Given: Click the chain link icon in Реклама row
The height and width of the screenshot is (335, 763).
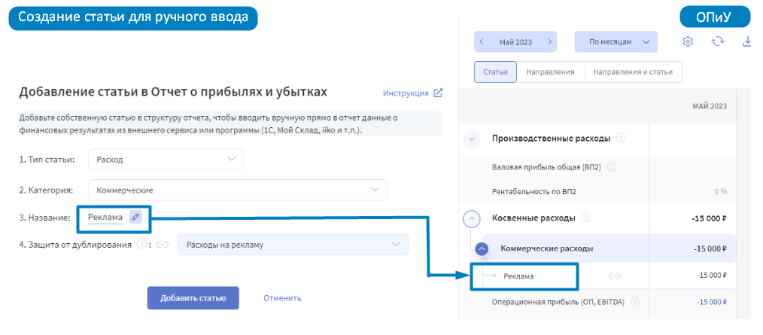Looking at the screenshot, I should [615, 276].
